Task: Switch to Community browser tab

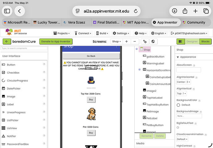Action: click(194, 23)
